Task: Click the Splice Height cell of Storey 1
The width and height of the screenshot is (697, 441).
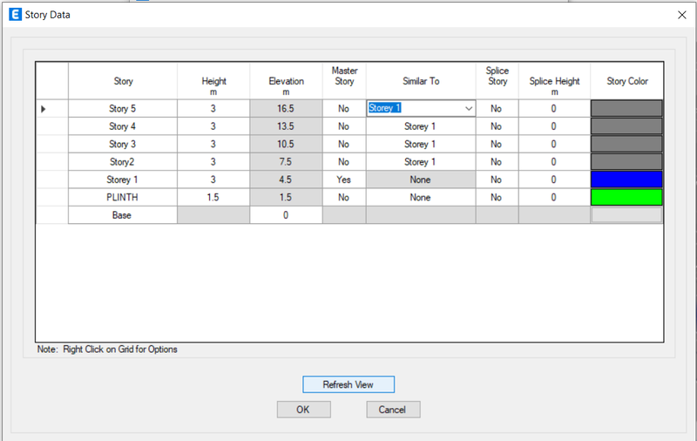Action: click(554, 180)
